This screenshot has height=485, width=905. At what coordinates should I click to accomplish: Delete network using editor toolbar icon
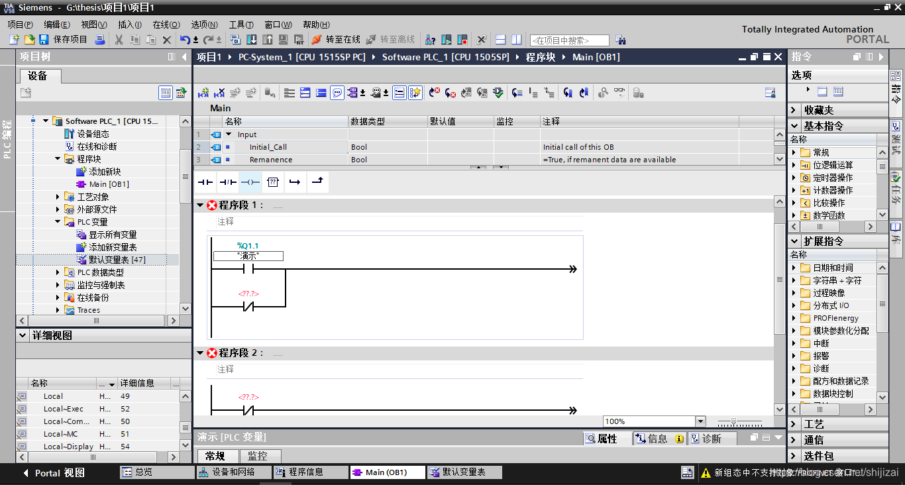219,93
